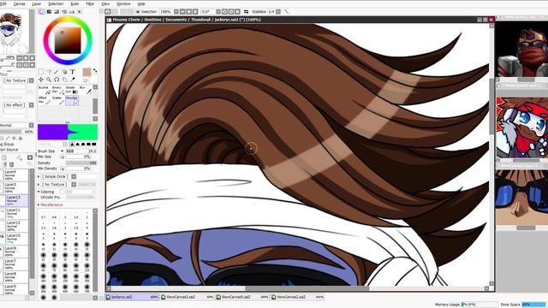
Task: Choose the magic wand tool
Action: click(x=57, y=72)
